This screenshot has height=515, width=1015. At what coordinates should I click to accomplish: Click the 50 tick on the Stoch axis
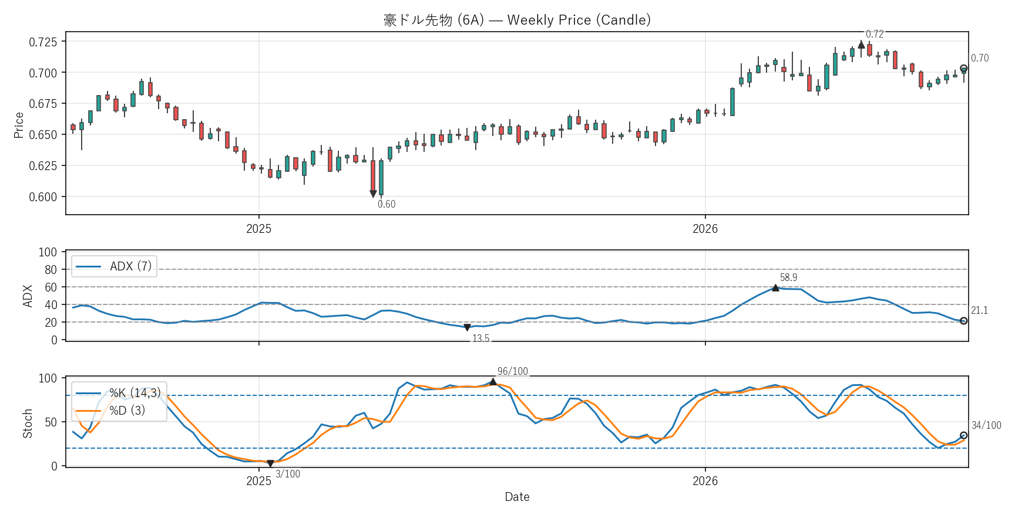tap(51, 422)
